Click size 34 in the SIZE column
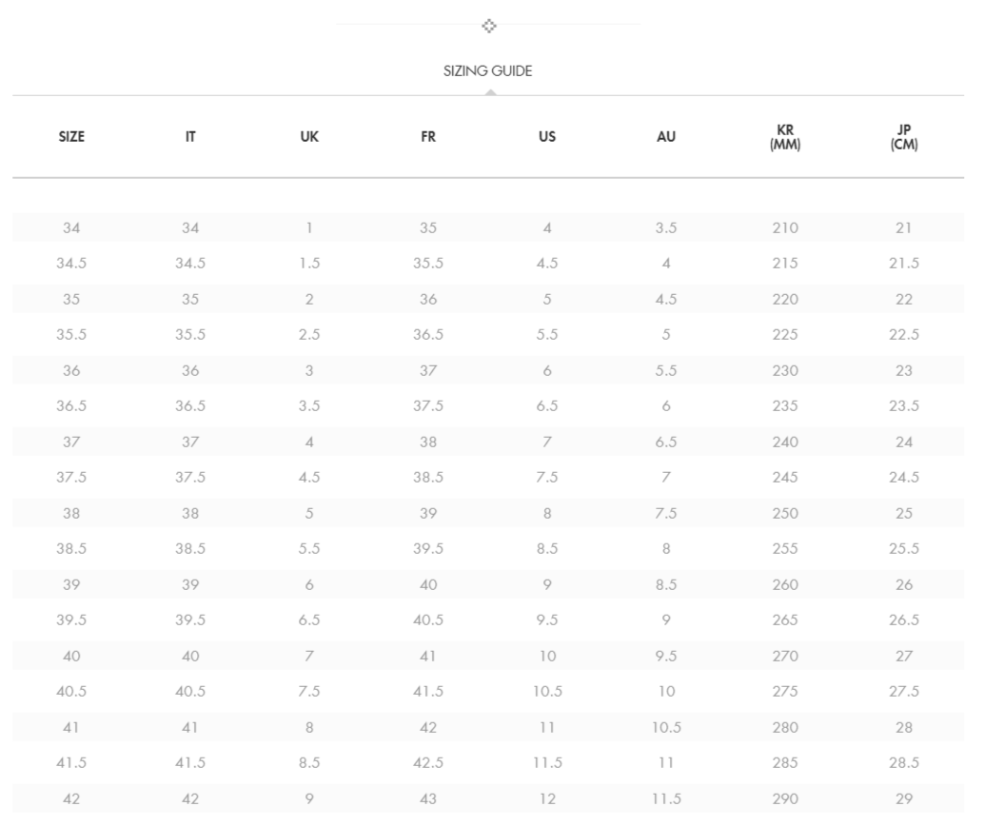This screenshot has height=826, width=1004. pos(71,227)
